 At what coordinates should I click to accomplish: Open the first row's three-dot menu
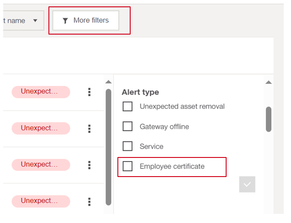tap(89, 92)
